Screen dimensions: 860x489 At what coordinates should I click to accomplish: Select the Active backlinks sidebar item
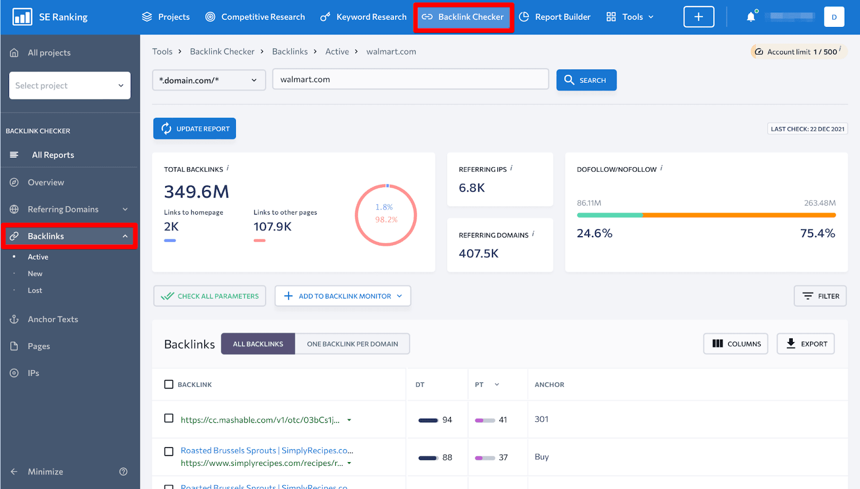tap(38, 257)
